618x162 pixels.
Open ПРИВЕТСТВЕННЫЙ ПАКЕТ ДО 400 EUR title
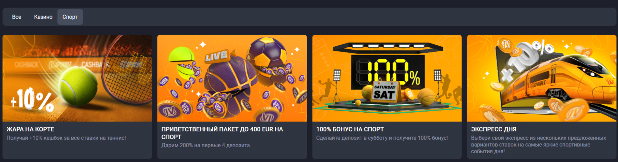click(x=222, y=133)
